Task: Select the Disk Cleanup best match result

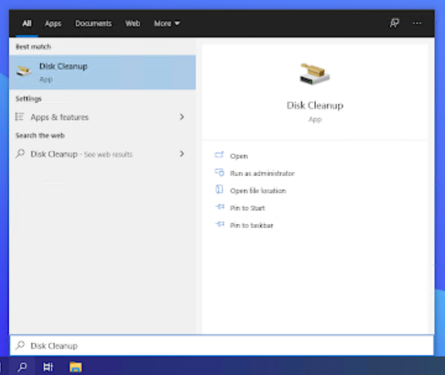Action: tap(102, 72)
